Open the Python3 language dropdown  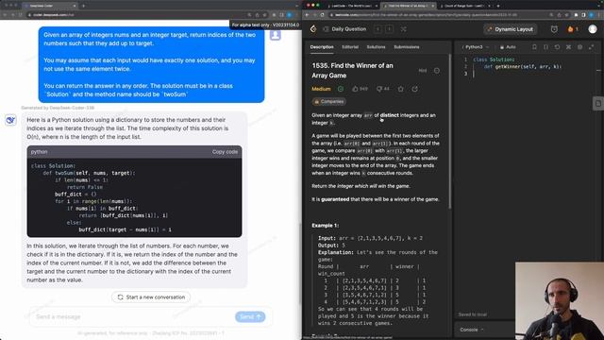tap(476, 47)
